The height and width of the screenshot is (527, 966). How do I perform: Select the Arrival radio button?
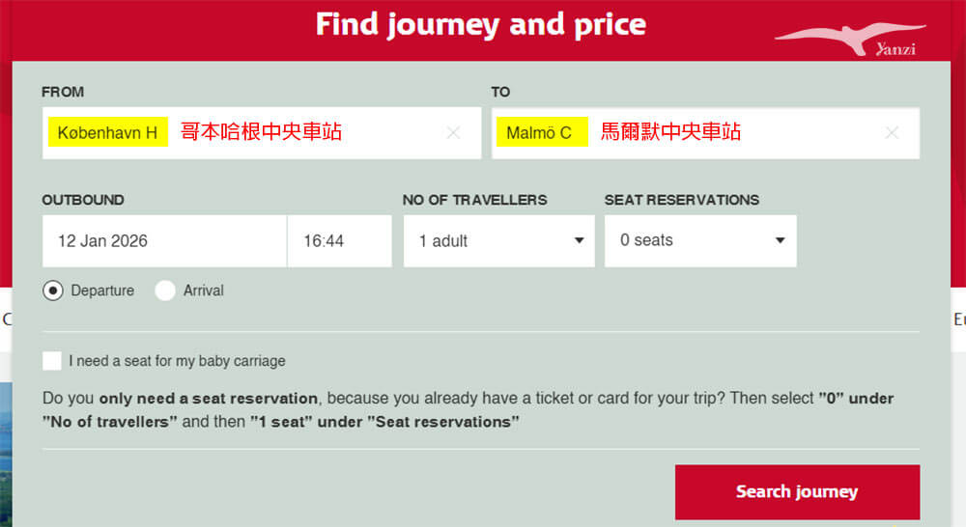165,291
